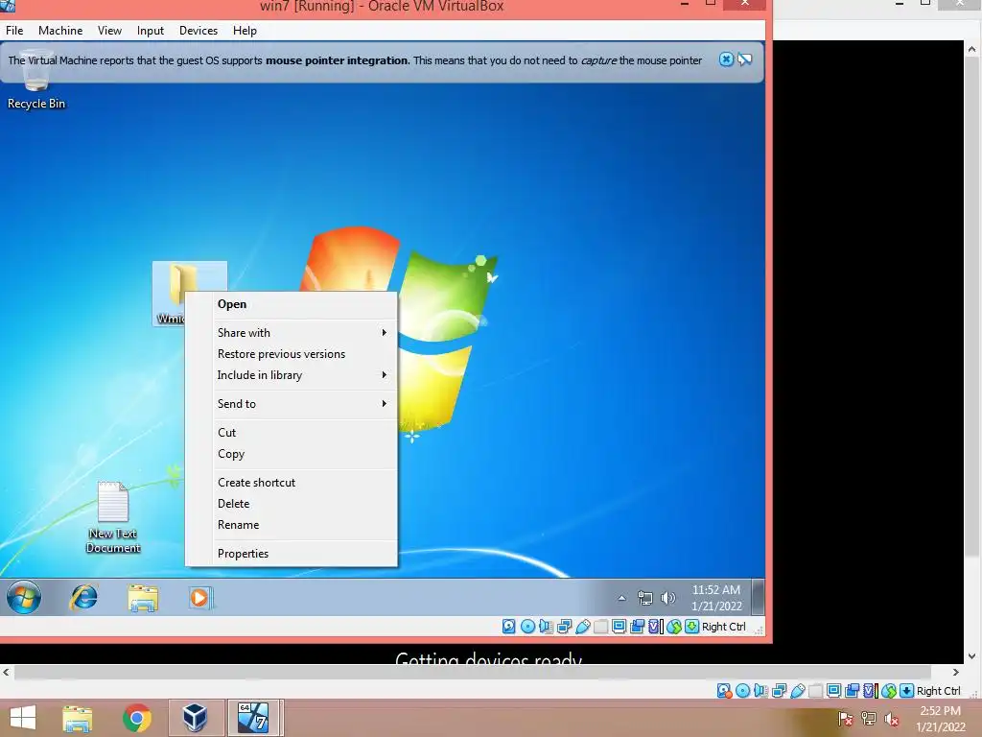Click the up arrow of background window vertical scrollbar
The image size is (982, 737).
coord(972,49)
